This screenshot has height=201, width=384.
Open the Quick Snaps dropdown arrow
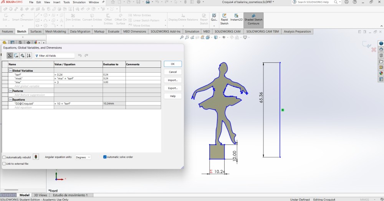(214, 26)
